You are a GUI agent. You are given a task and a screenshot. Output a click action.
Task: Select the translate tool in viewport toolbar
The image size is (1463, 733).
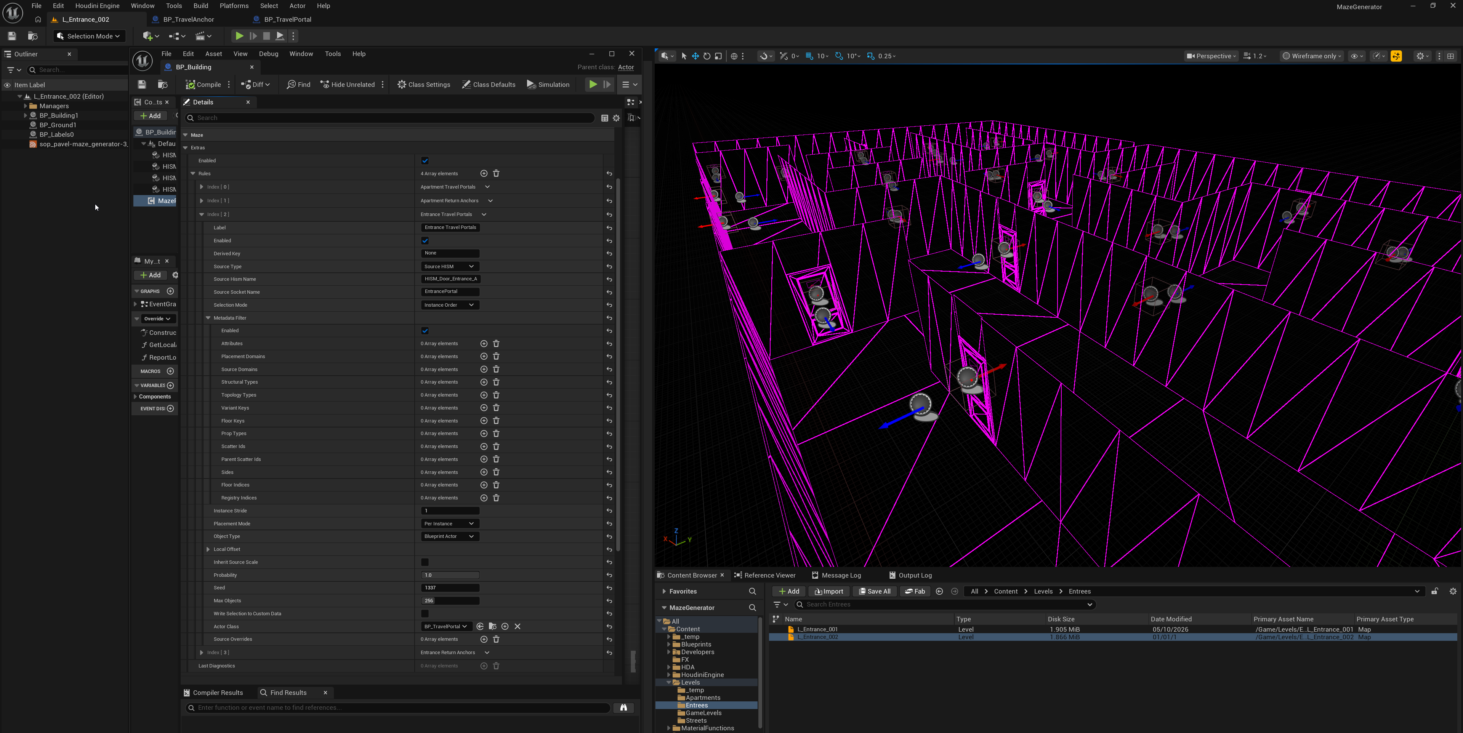coord(695,56)
